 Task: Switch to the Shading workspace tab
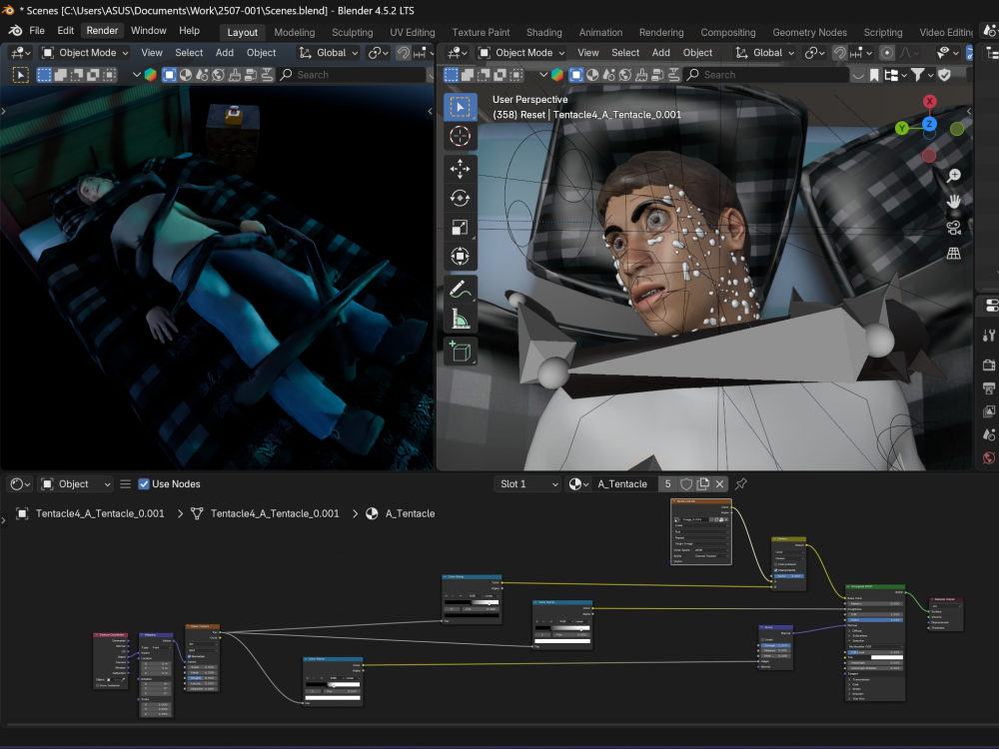(544, 33)
